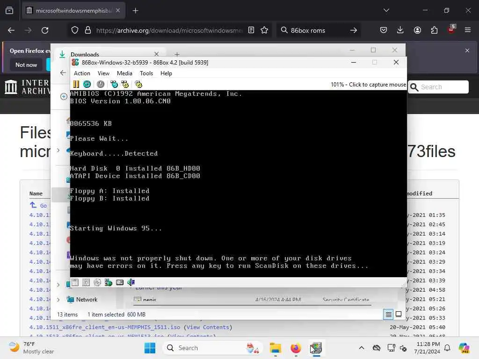Open 86Box settings toolbar icon
Screen dimensions: 479x359
(x=138, y=84)
